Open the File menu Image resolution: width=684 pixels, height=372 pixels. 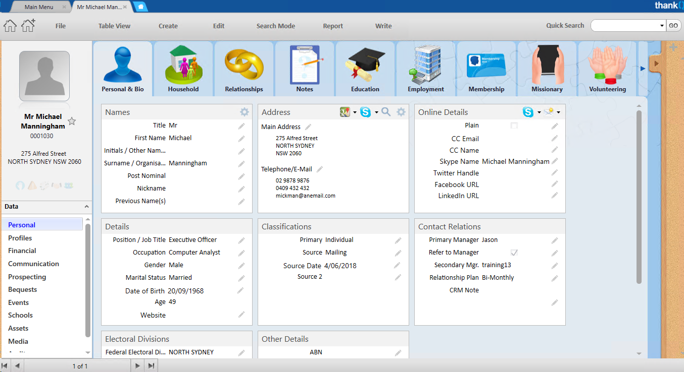point(61,26)
